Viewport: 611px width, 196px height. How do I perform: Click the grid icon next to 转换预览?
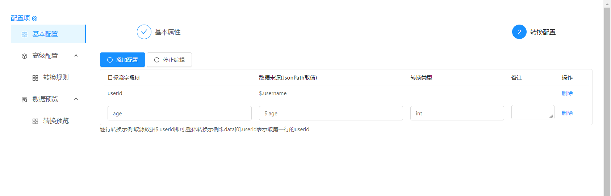35,121
